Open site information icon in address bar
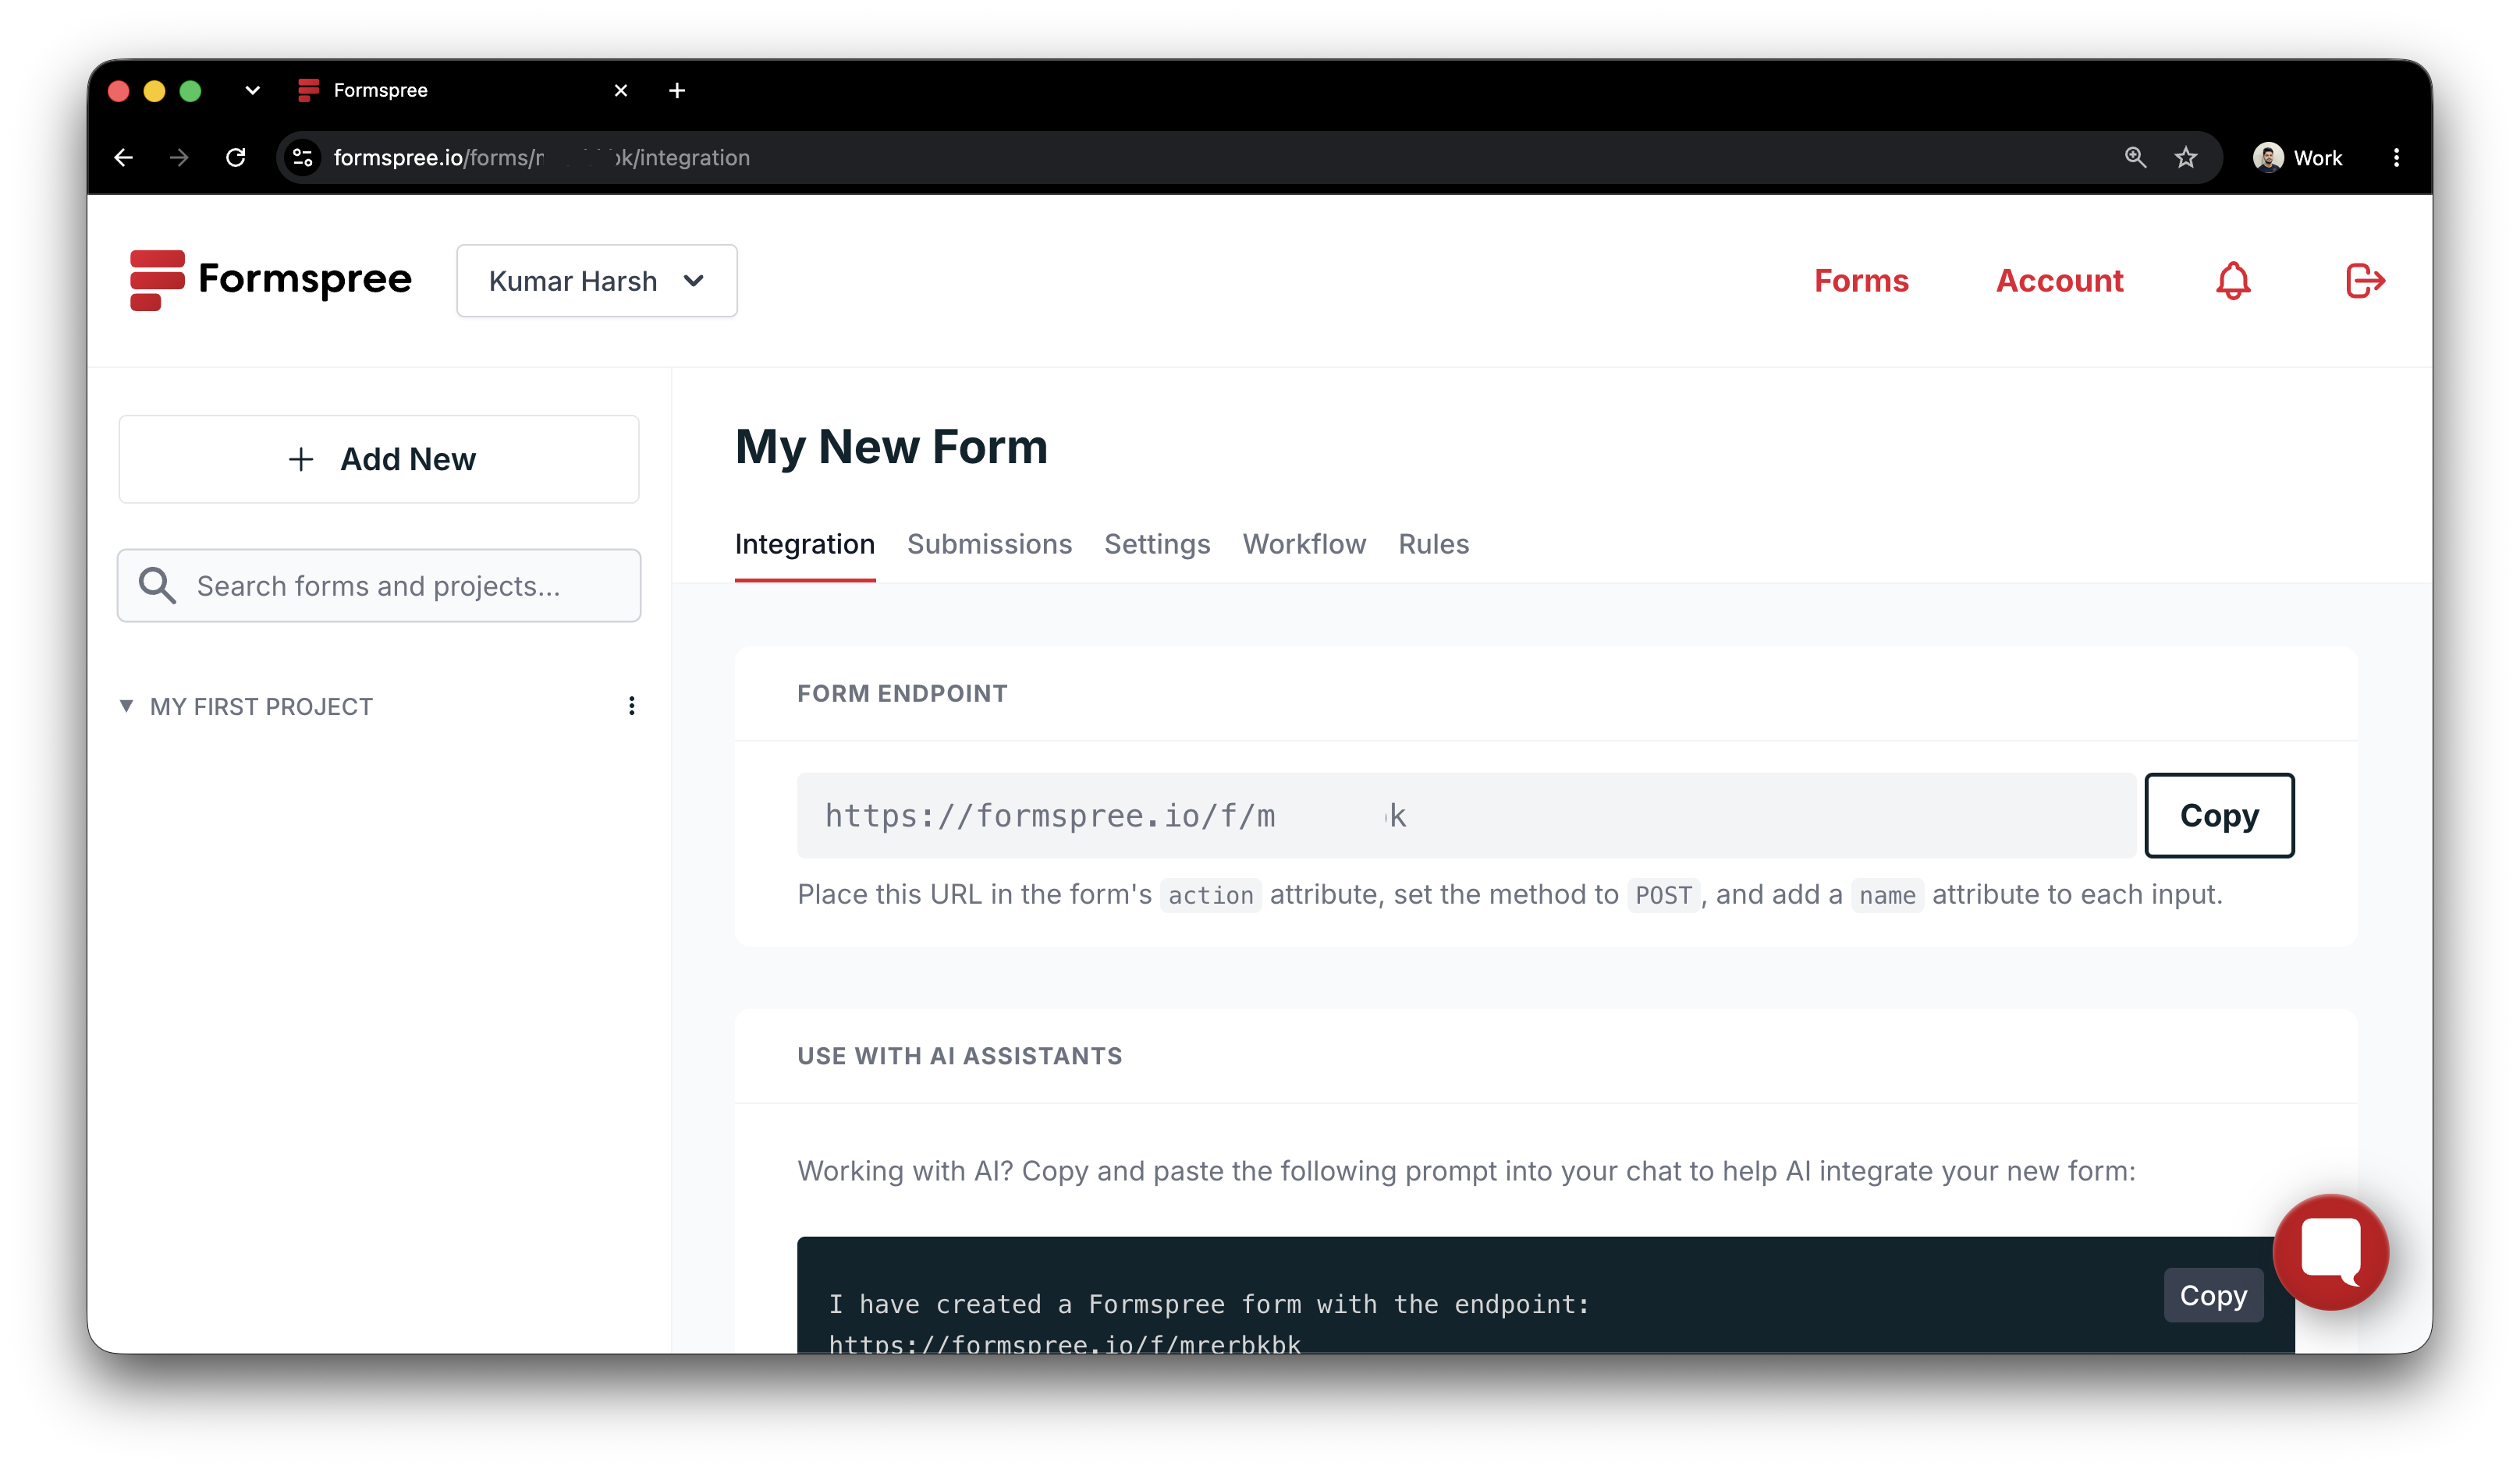 303,158
